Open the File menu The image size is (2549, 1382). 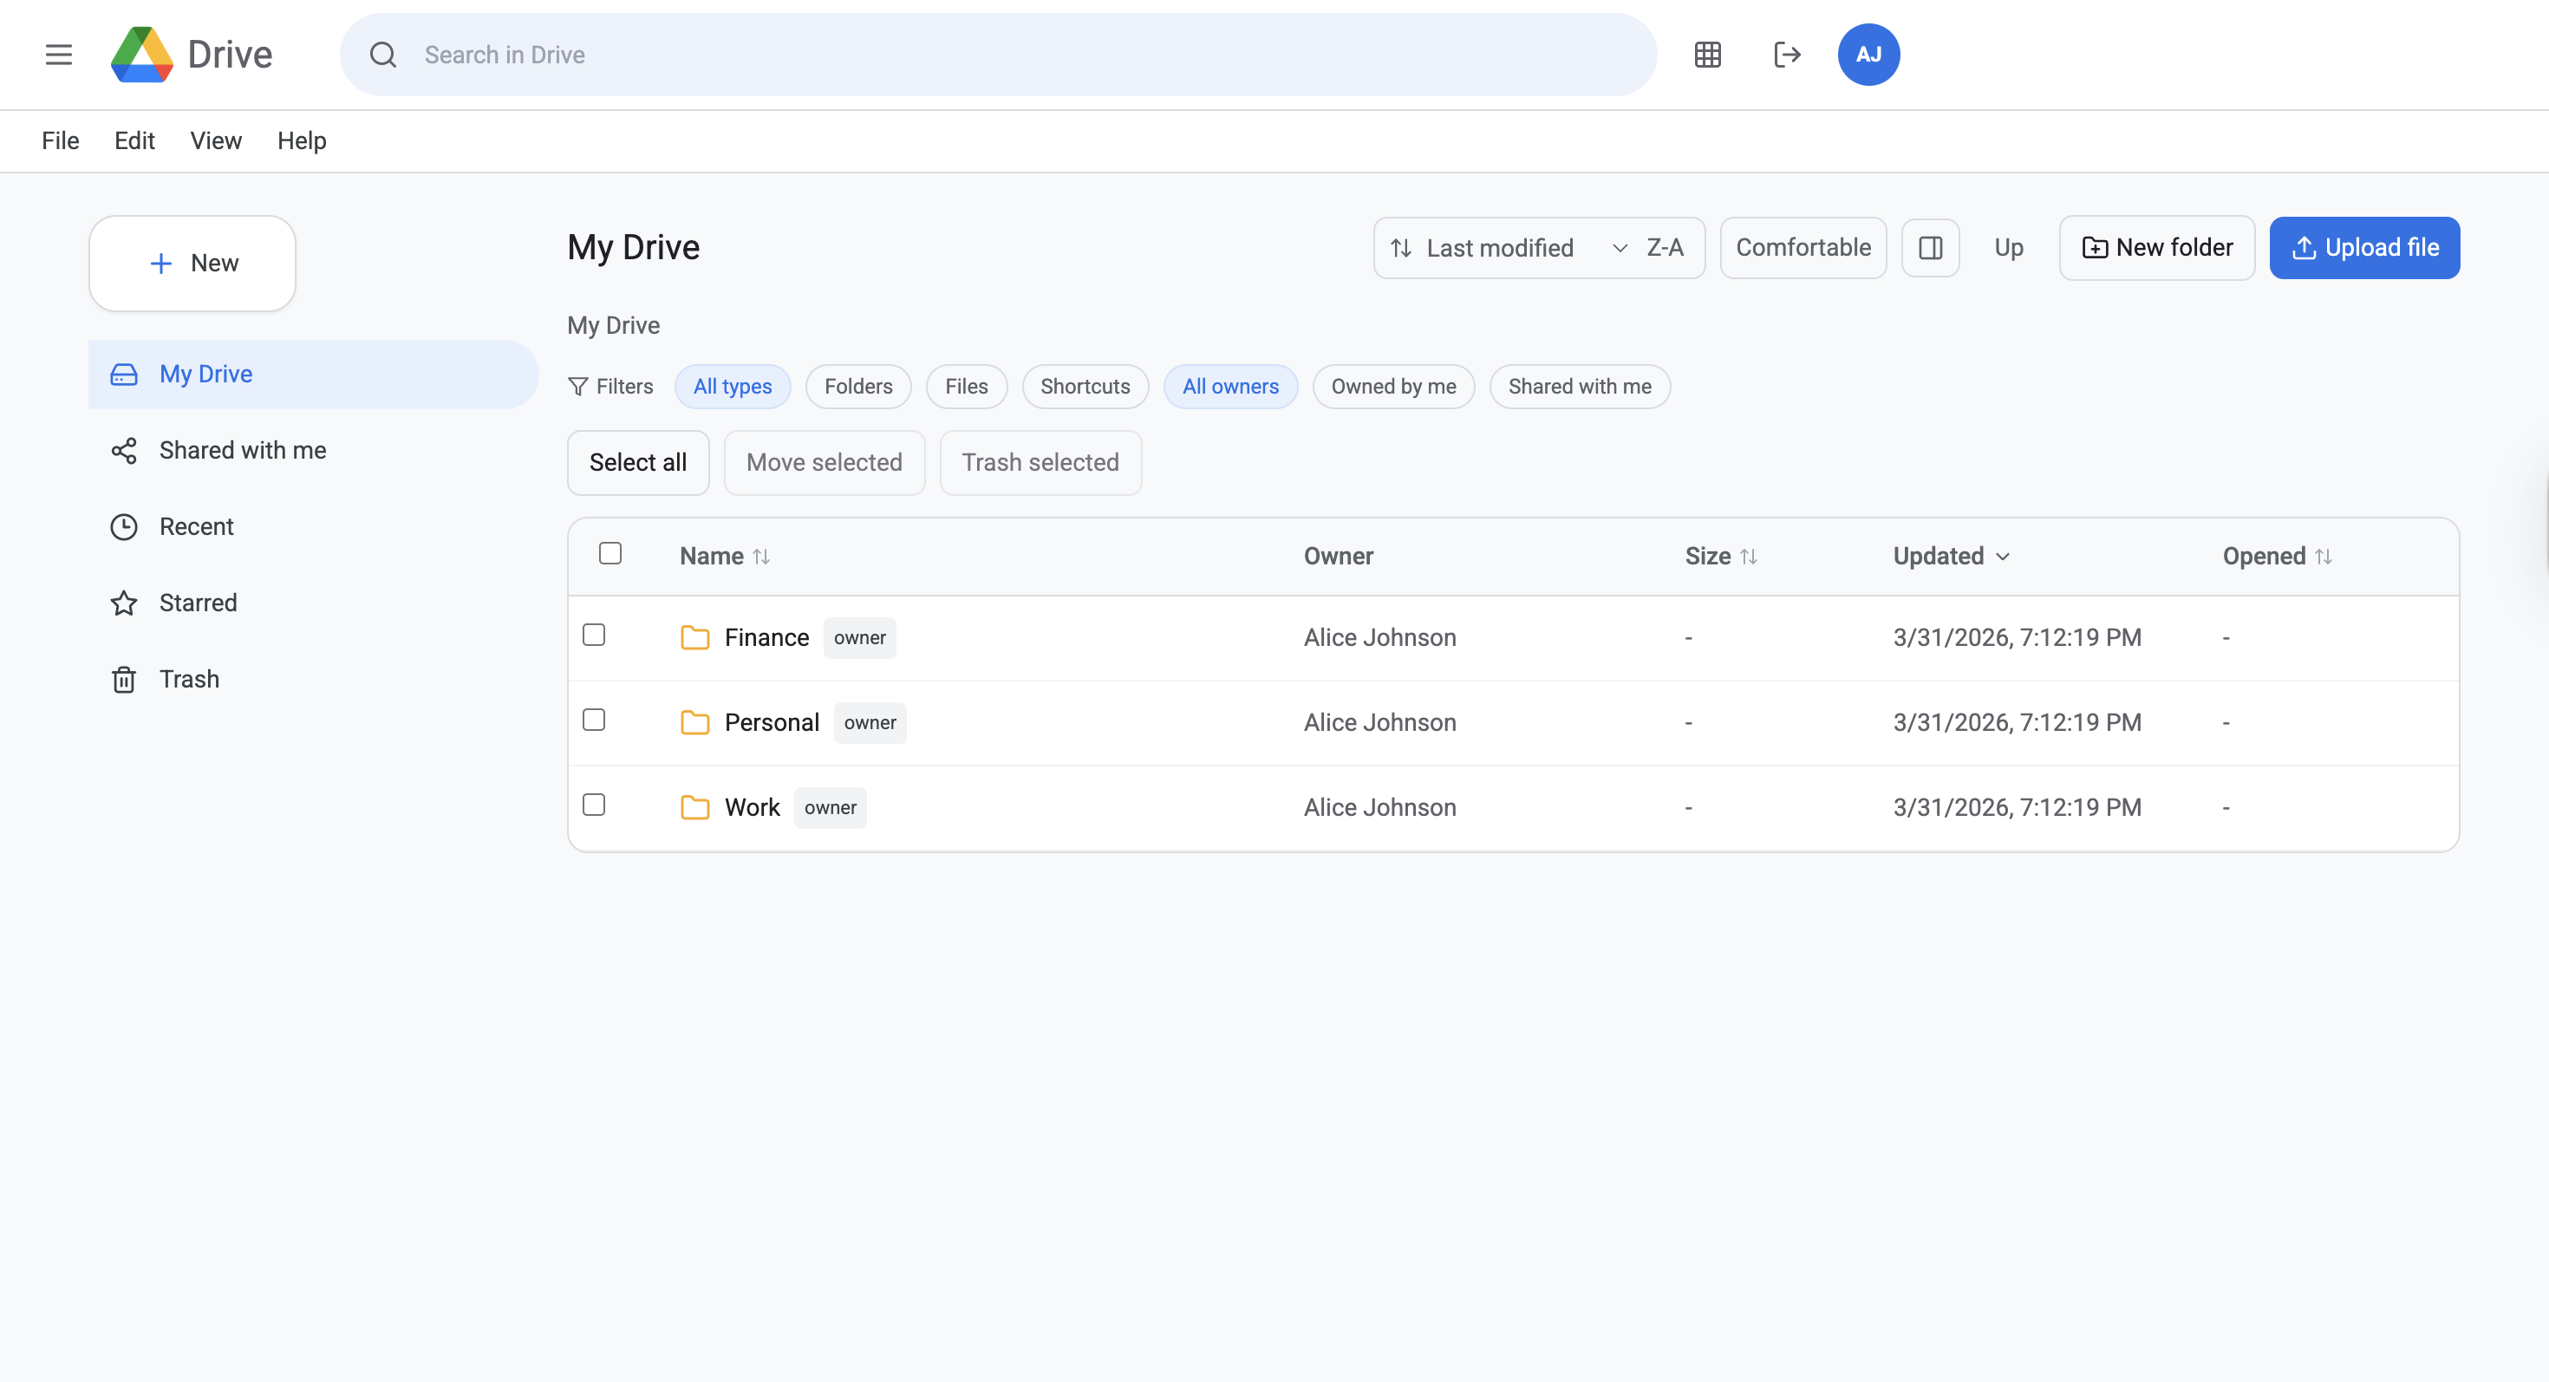(61, 141)
